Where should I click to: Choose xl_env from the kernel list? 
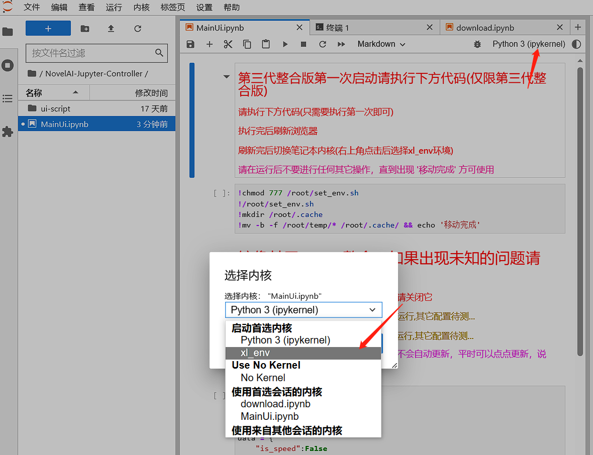pyautogui.click(x=255, y=353)
